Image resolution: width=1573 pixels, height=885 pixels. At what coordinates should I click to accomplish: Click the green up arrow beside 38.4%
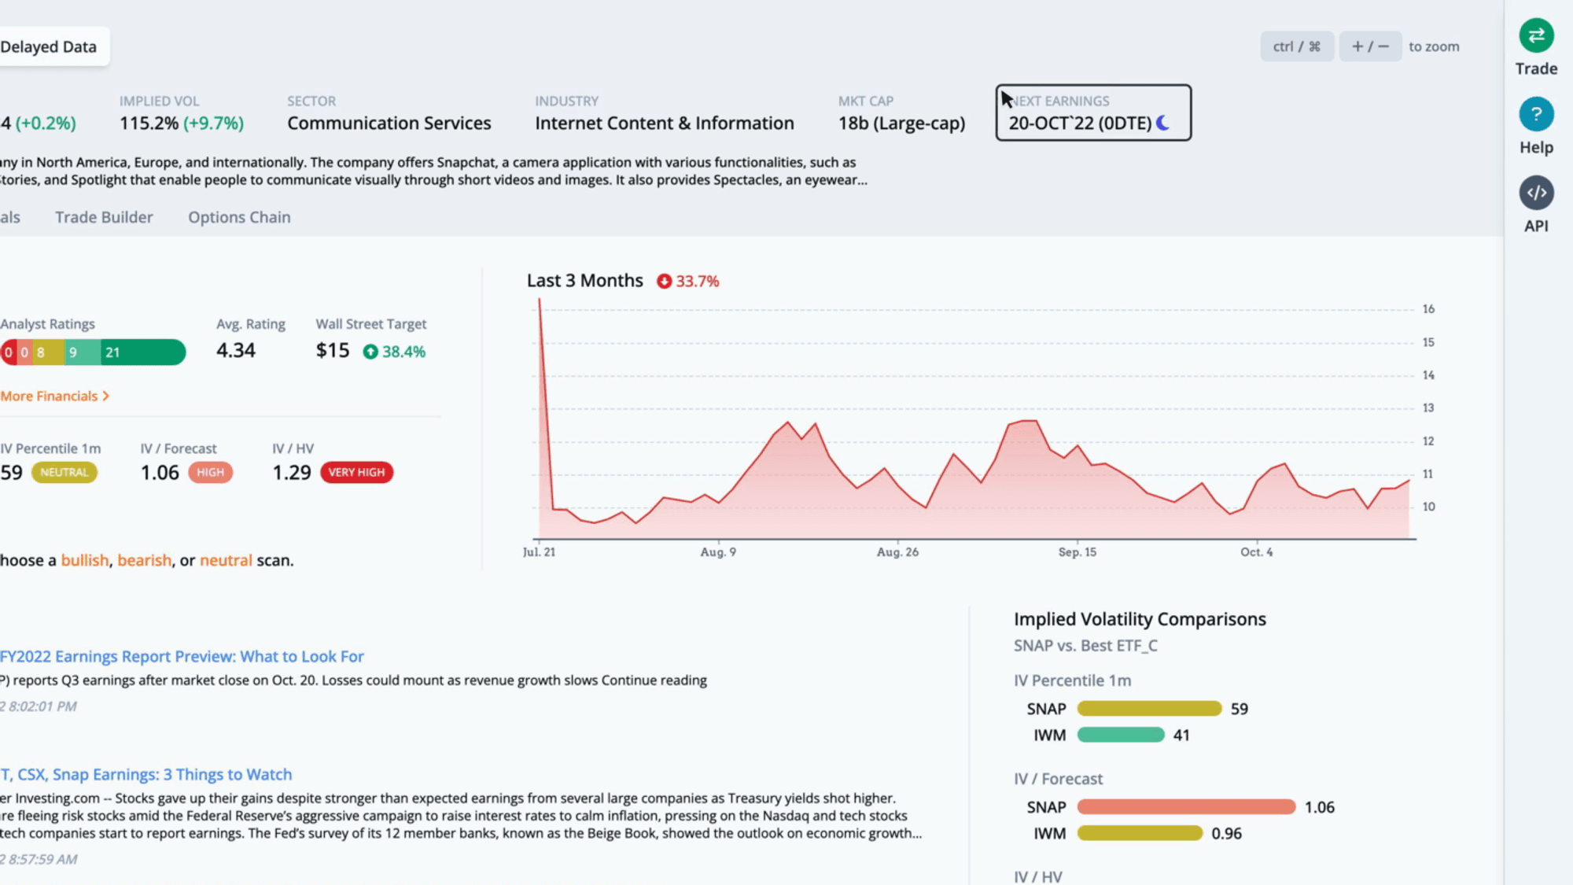tap(370, 352)
